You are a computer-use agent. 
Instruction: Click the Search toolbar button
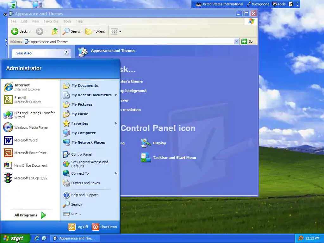point(72,31)
